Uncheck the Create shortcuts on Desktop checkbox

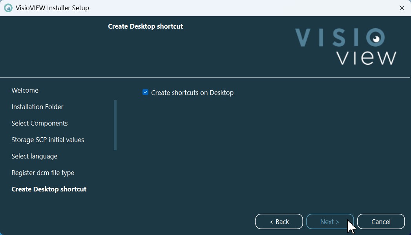146,92
